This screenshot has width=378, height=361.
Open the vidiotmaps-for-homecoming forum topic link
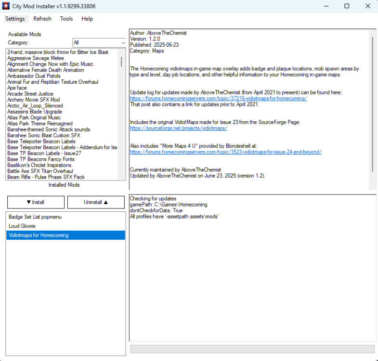(x=218, y=98)
